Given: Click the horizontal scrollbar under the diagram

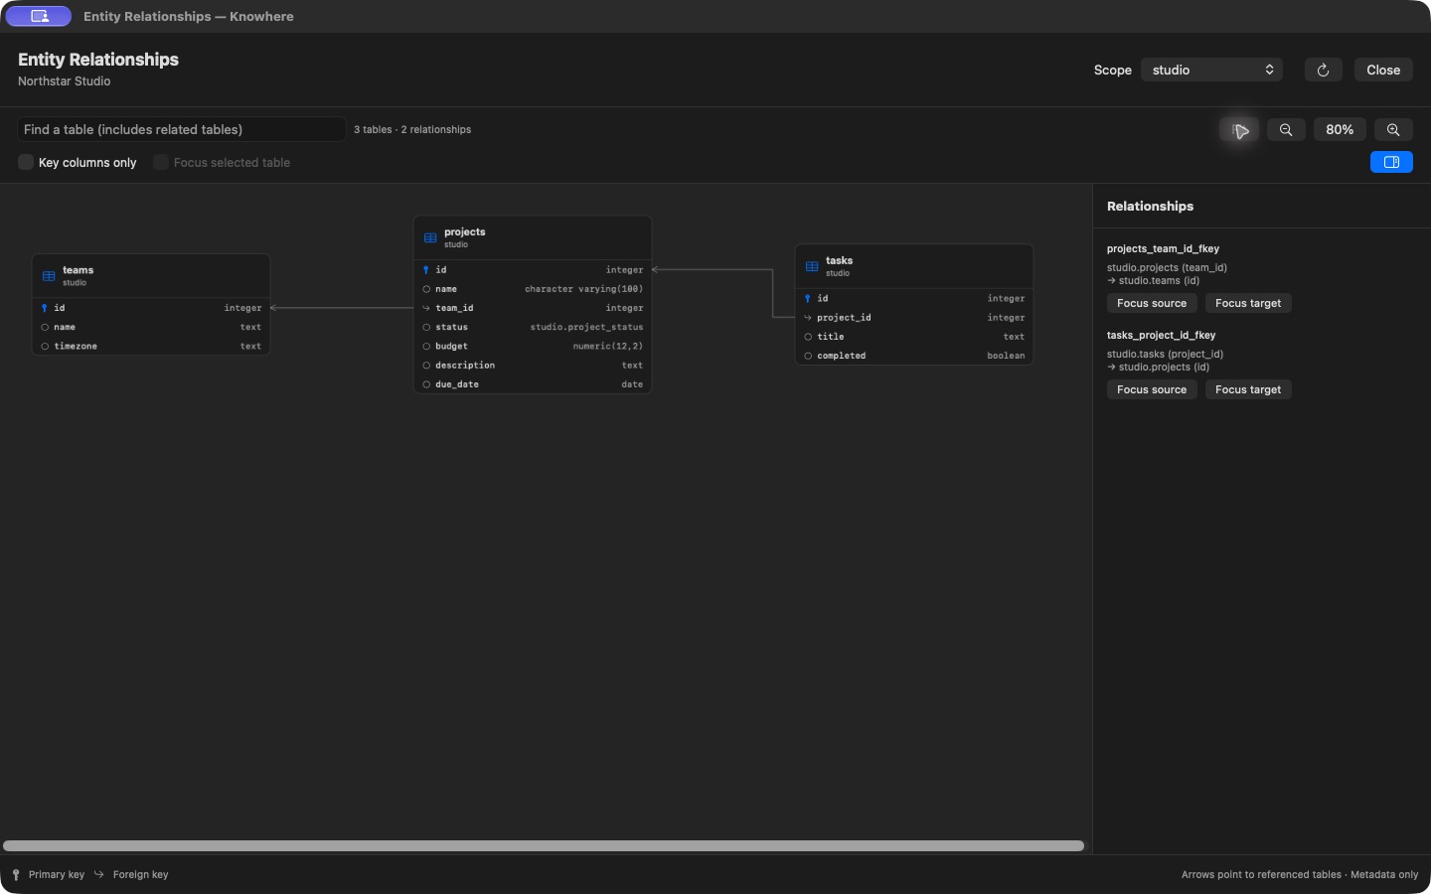Looking at the screenshot, I should pyautogui.click(x=544, y=846).
